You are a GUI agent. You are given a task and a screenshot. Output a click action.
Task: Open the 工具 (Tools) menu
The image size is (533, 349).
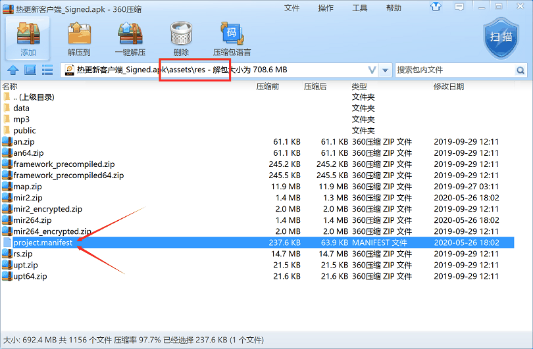point(360,8)
